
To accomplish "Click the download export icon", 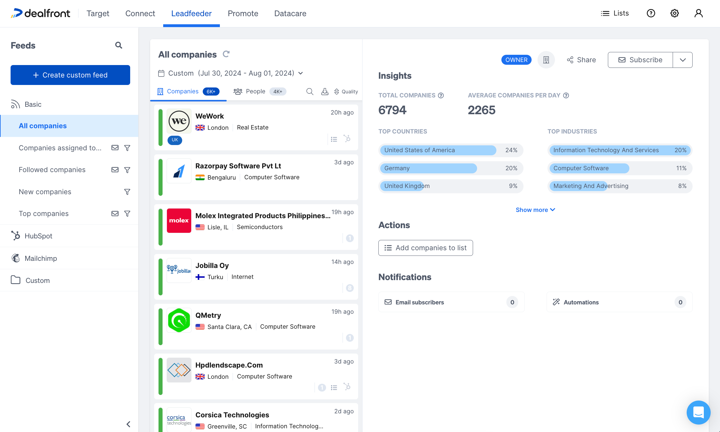I will (325, 92).
